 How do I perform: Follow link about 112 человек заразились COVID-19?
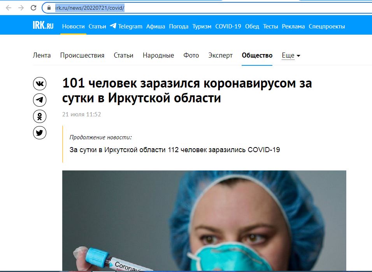pos(175,150)
